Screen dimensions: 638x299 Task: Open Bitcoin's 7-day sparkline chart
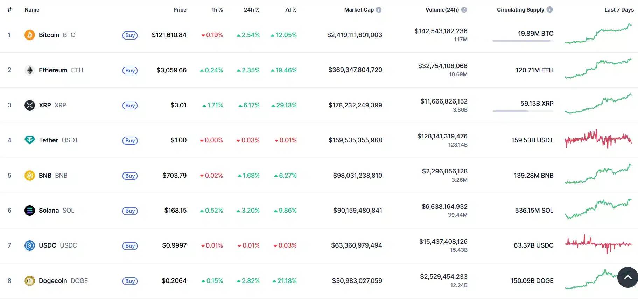coord(598,35)
